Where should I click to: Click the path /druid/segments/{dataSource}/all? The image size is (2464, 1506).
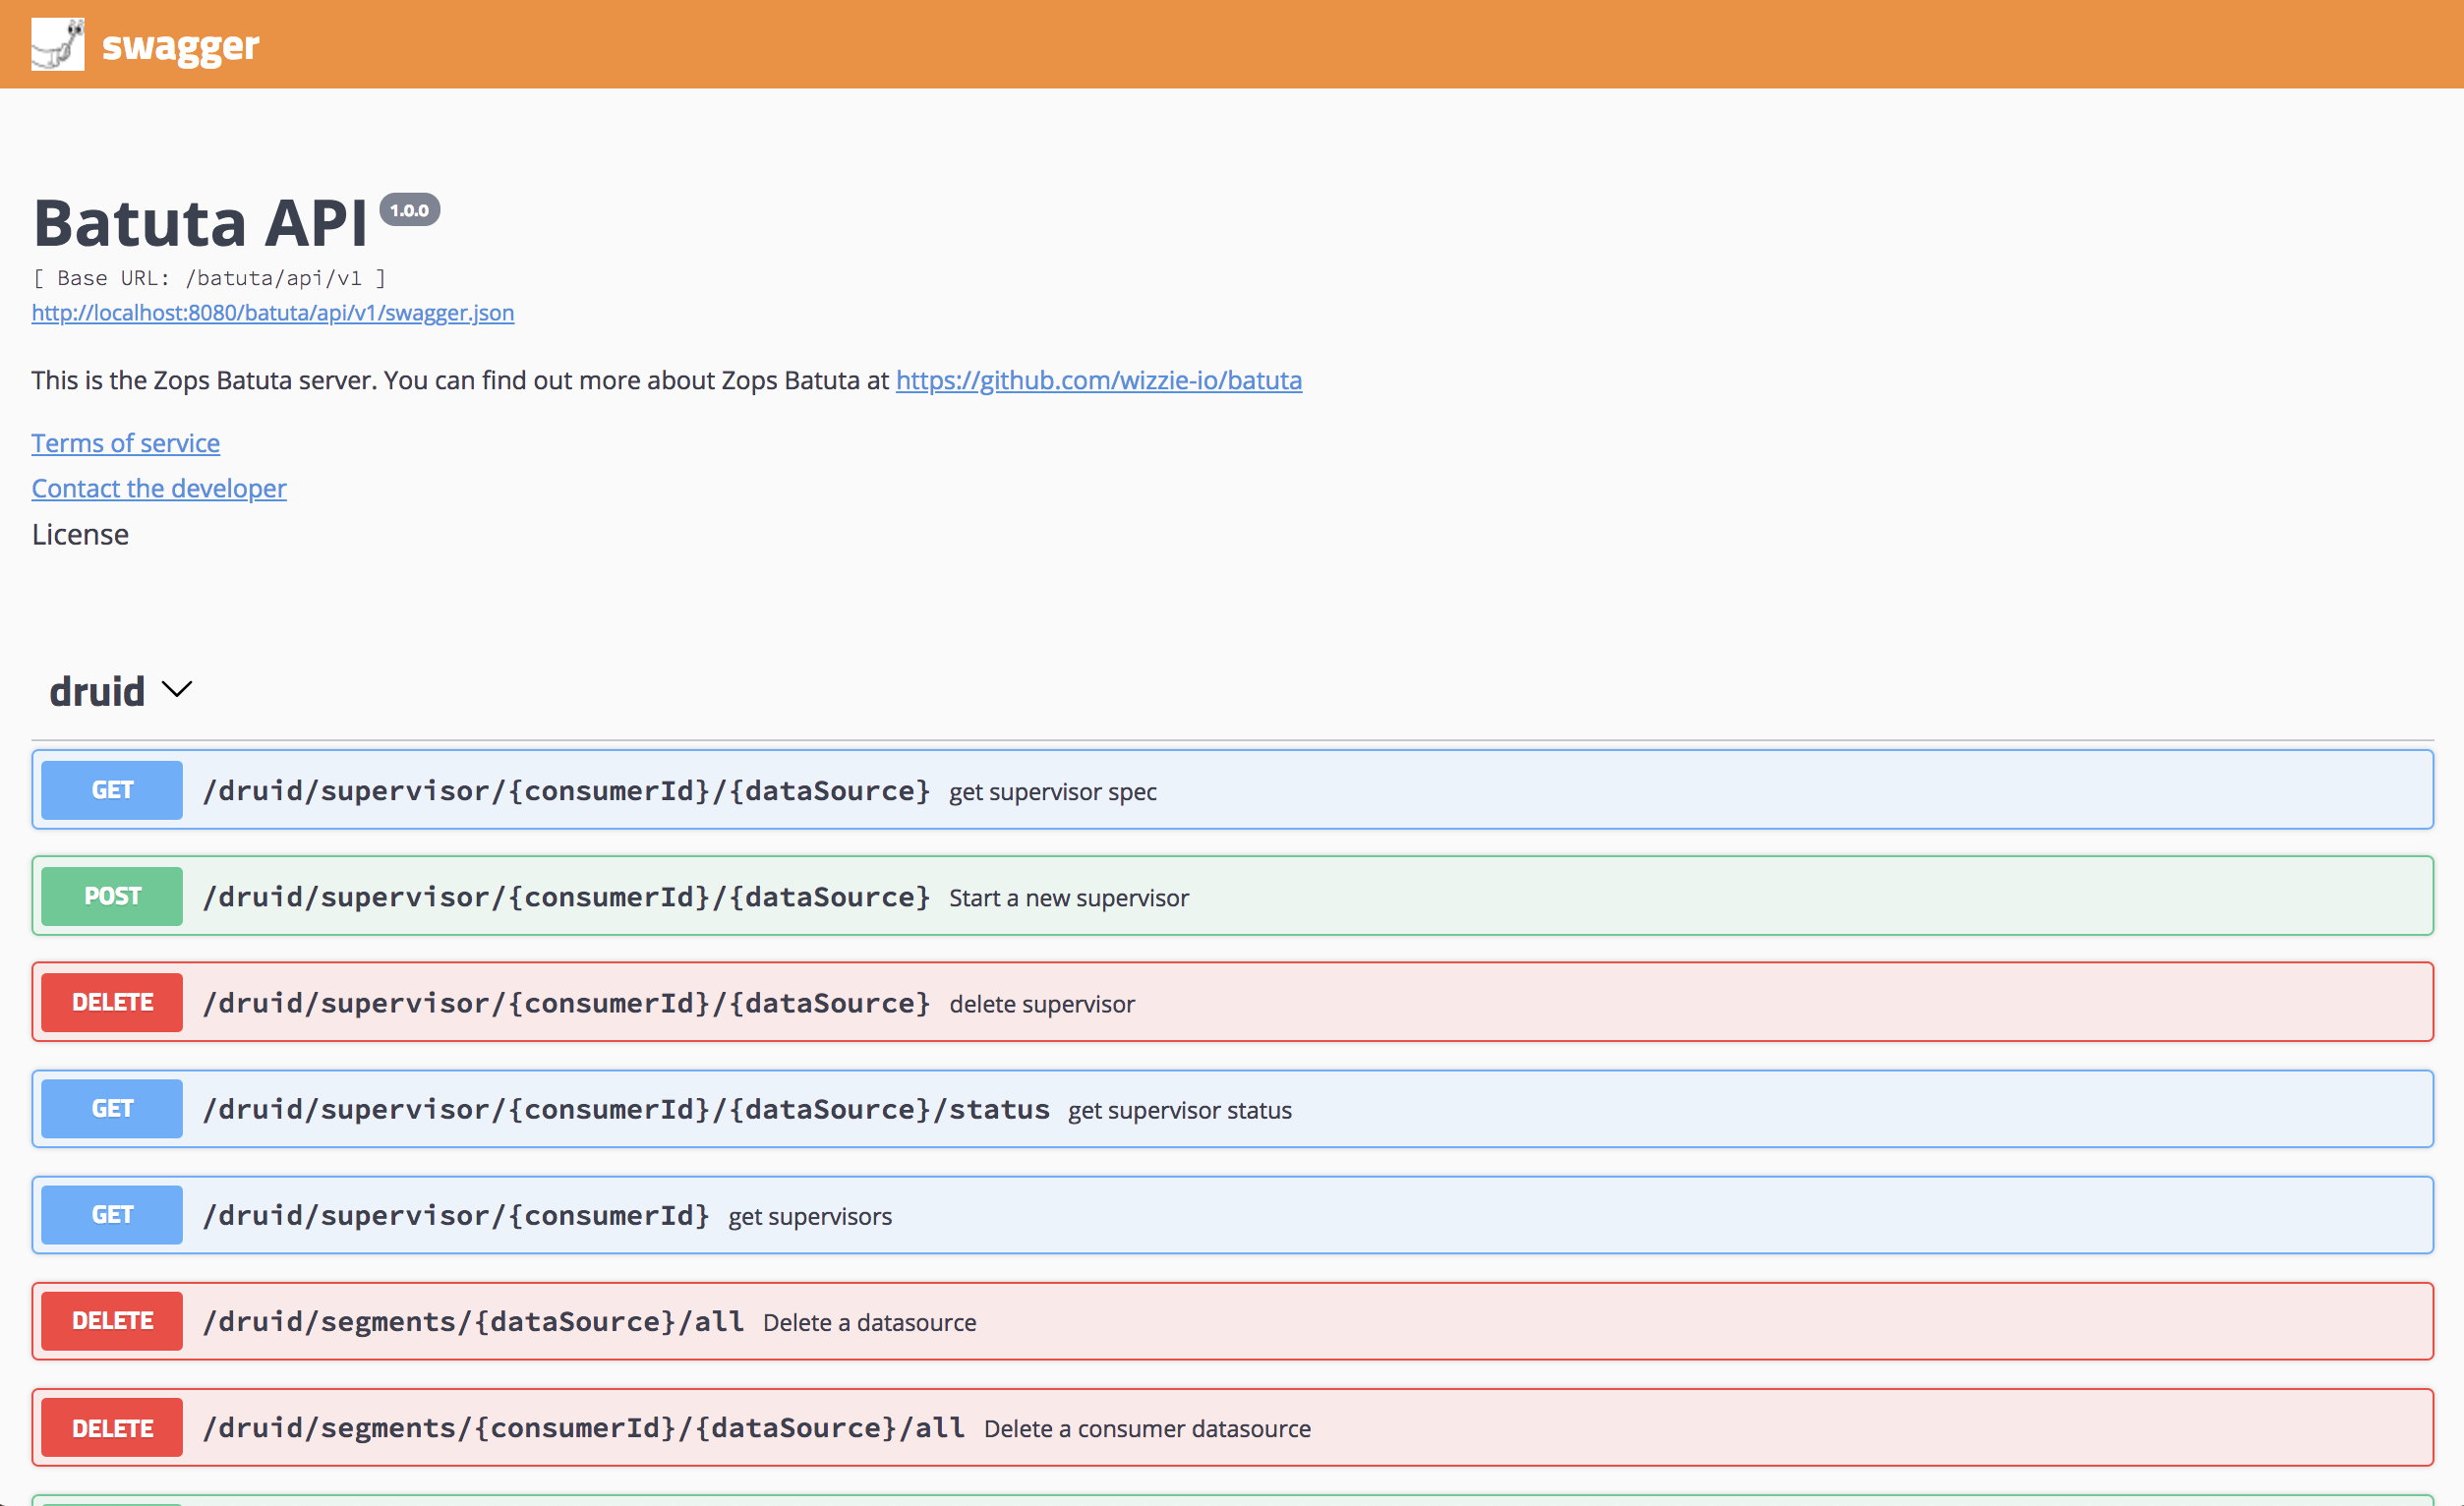click(x=474, y=1321)
